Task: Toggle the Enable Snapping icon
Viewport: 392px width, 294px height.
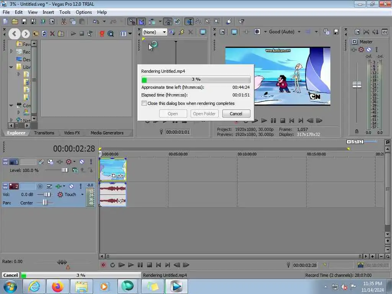Action: coord(132,21)
